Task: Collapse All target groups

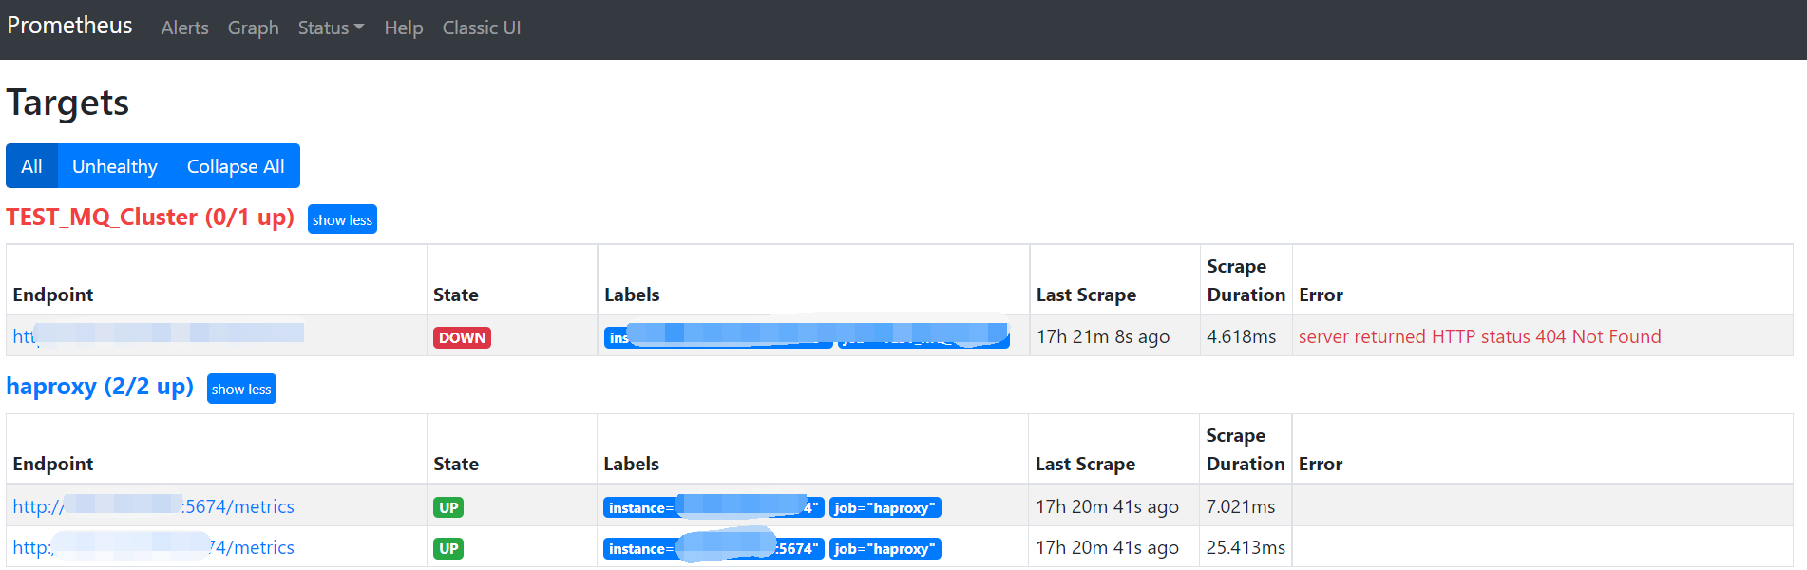Action: (236, 165)
